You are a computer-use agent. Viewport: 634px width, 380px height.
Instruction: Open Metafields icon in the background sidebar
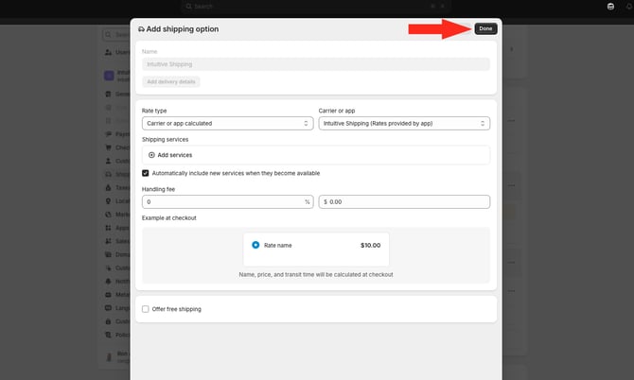108,295
